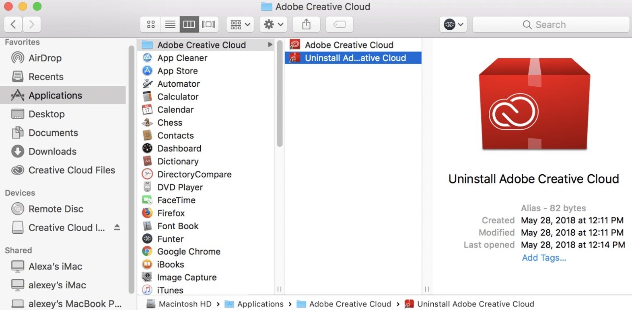Select alexey's iMac under Shared
Screen dimensions: 632x310
point(63,285)
